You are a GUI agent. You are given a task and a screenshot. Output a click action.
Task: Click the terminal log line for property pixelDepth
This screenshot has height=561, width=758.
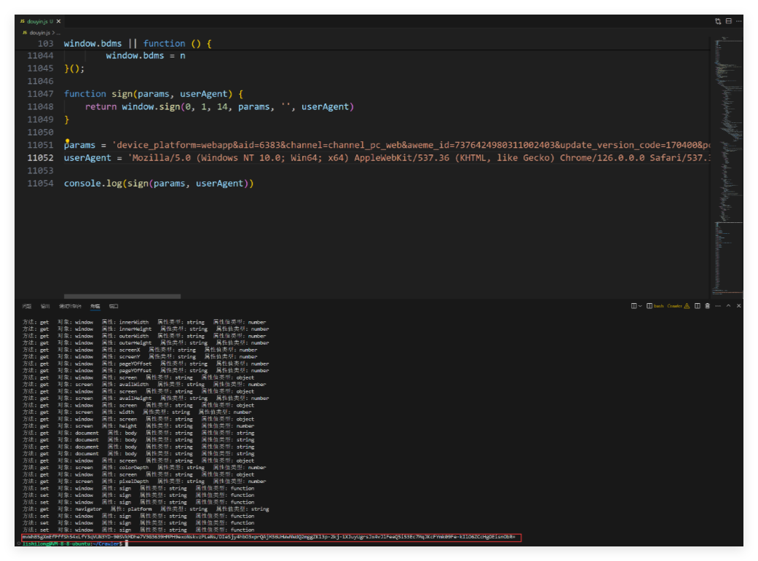click(x=144, y=481)
